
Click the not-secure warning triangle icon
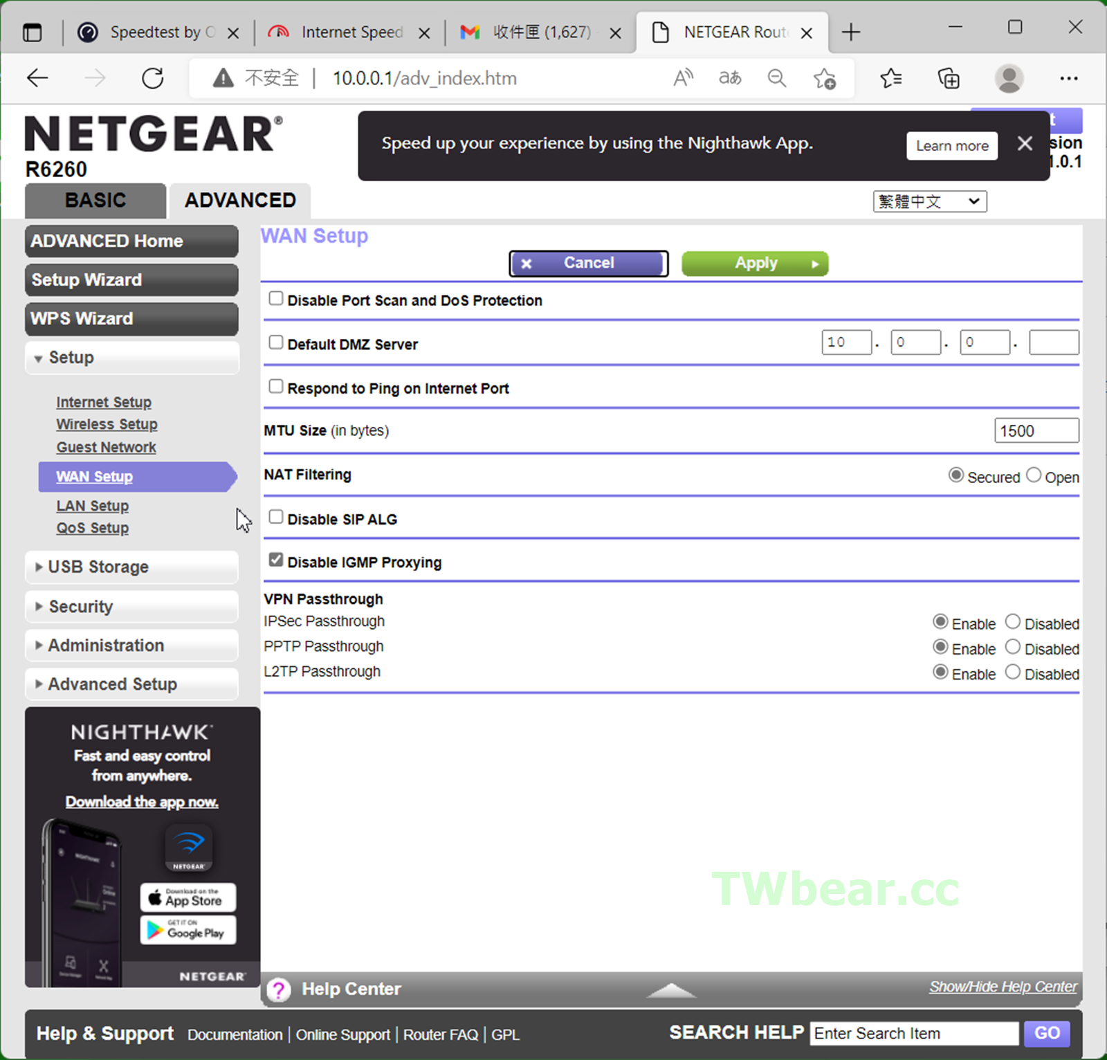click(223, 78)
